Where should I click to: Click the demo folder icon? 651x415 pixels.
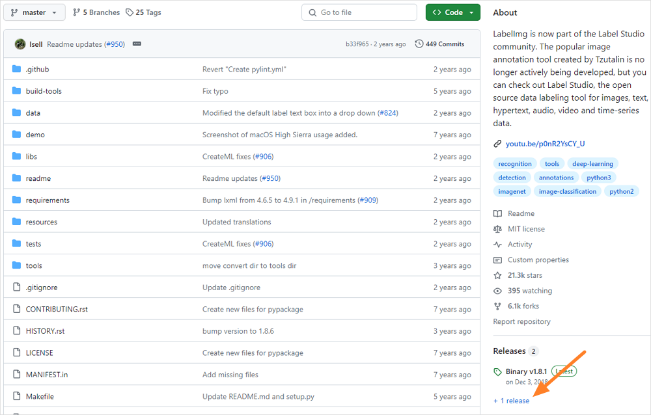(x=17, y=134)
